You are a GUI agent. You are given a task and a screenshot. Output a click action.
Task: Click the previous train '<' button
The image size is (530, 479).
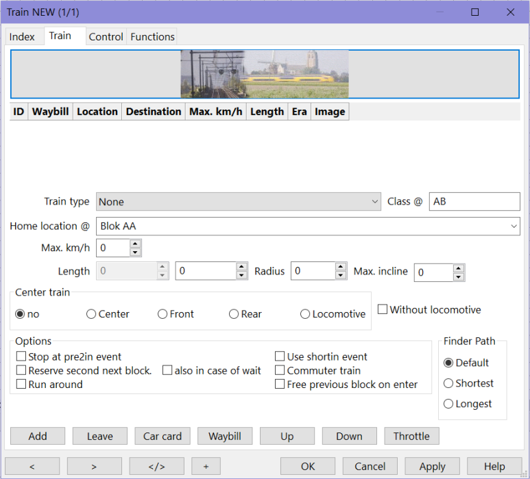click(32, 466)
